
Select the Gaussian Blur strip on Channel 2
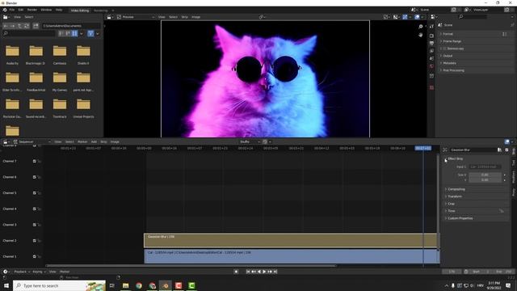[x=291, y=240]
